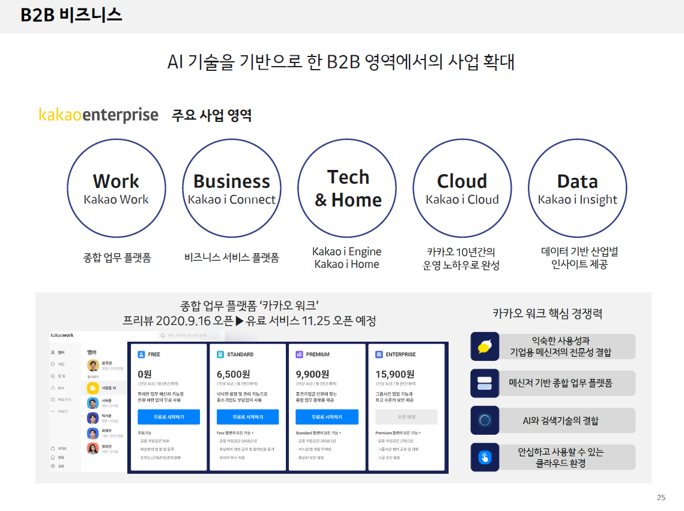This screenshot has height=511, width=684.
Task: Click 데이터 기반 산업별 인사이트 제공 caption
Action: pos(580,258)
